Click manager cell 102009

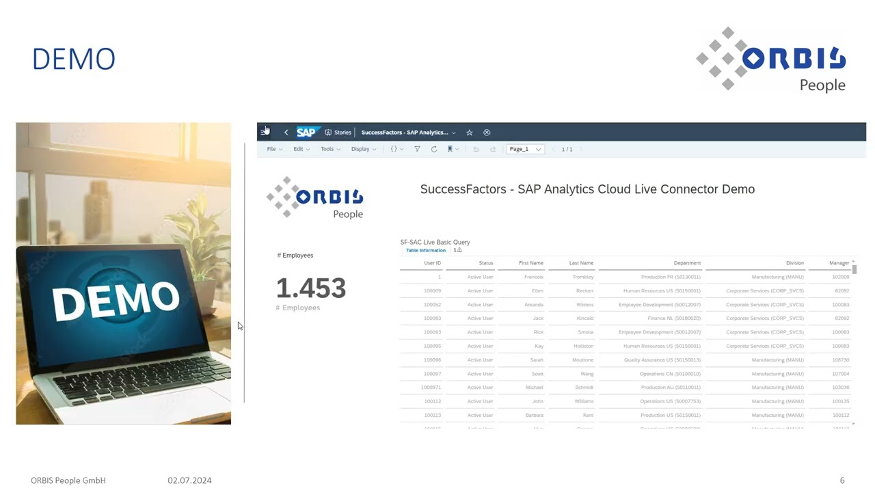click(x=841, y=277)
